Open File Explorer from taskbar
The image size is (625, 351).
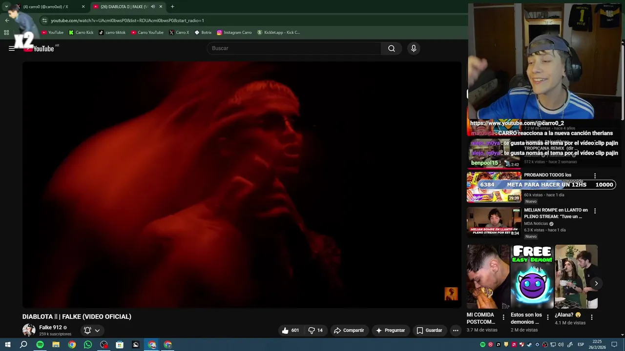56,345
